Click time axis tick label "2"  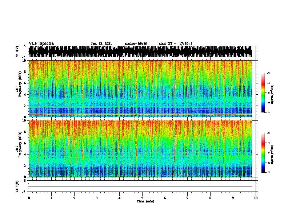pos(74,198)
